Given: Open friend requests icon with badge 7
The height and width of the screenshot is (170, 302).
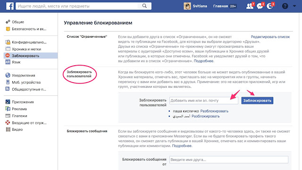Looking at the screenshot, I should [x=250, y=6].
